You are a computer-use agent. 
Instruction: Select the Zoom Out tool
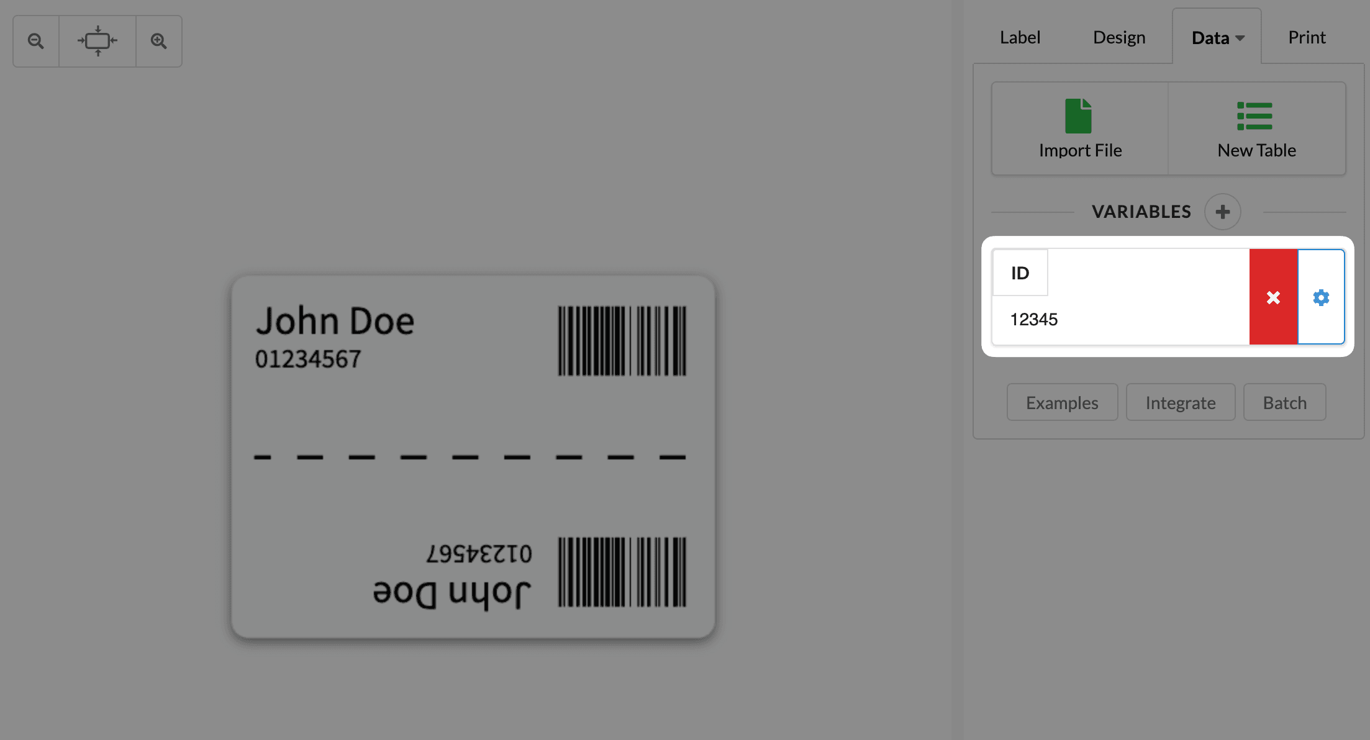coord(35,40)
